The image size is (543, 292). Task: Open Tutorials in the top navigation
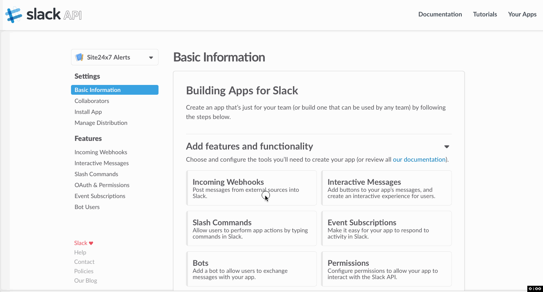coord(485,14)
